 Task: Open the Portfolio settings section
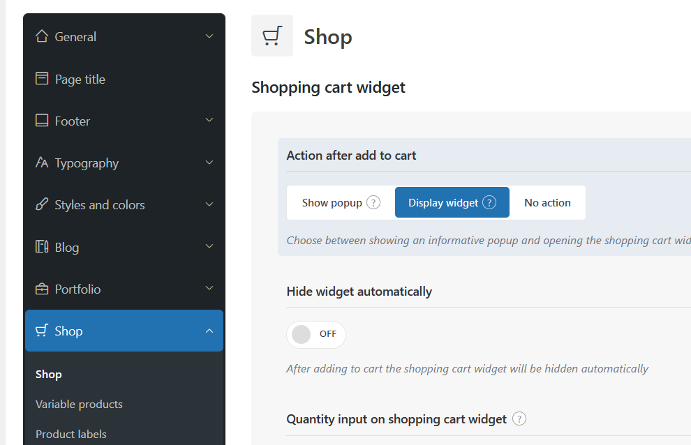[77, 289]
